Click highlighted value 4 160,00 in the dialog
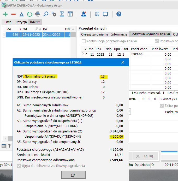This screenshot has width=178, height=181. click(116, 137)
